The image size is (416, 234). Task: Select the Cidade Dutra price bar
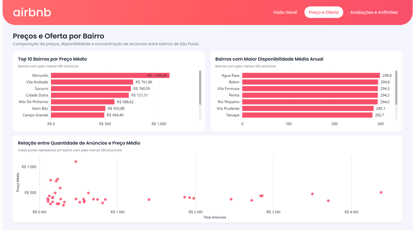(x=90, y=95)
